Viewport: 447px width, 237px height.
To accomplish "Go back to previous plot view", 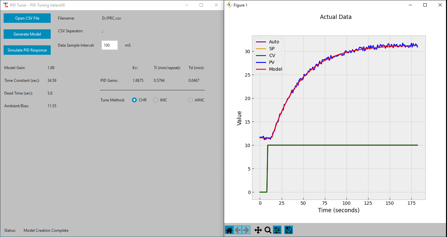I will click(238, 230).
